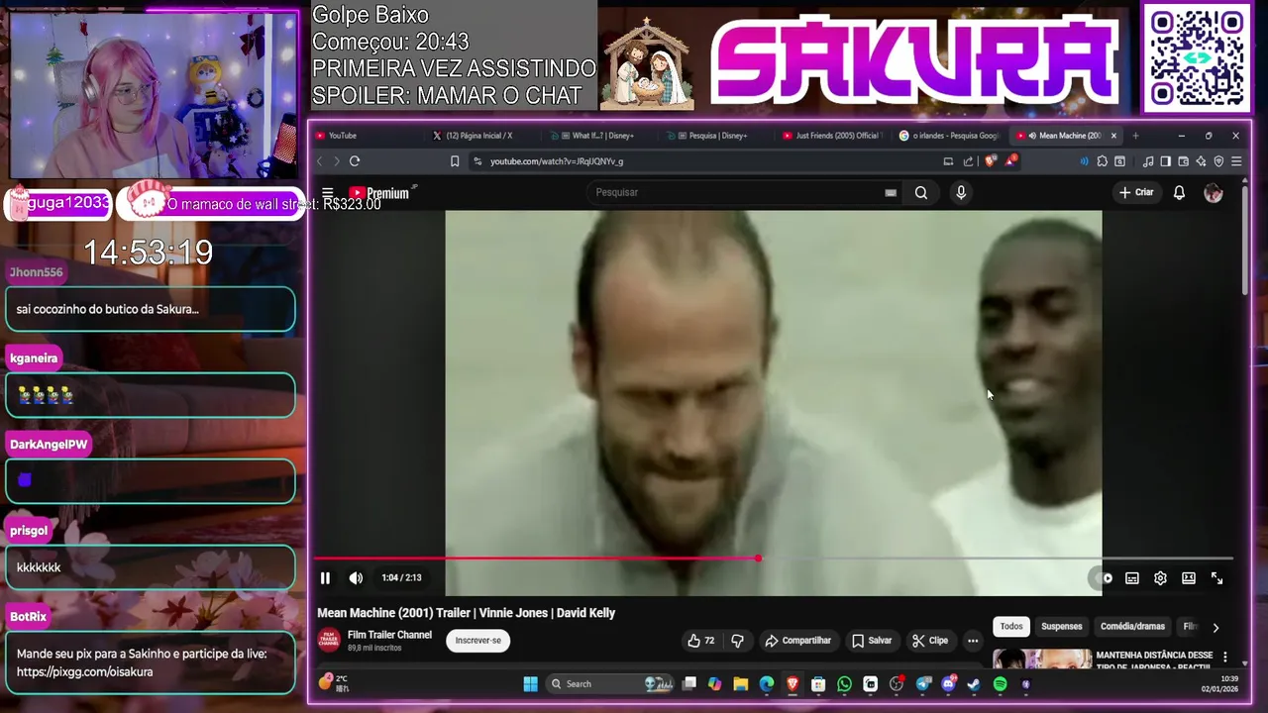The height and width of the screenshot is (713, 1268).
Task: Click taskbar Search box
Action: (x=609, y=684)
